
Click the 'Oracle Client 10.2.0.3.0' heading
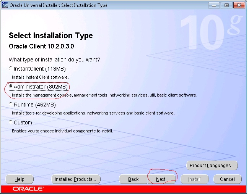tap(42, 47)
